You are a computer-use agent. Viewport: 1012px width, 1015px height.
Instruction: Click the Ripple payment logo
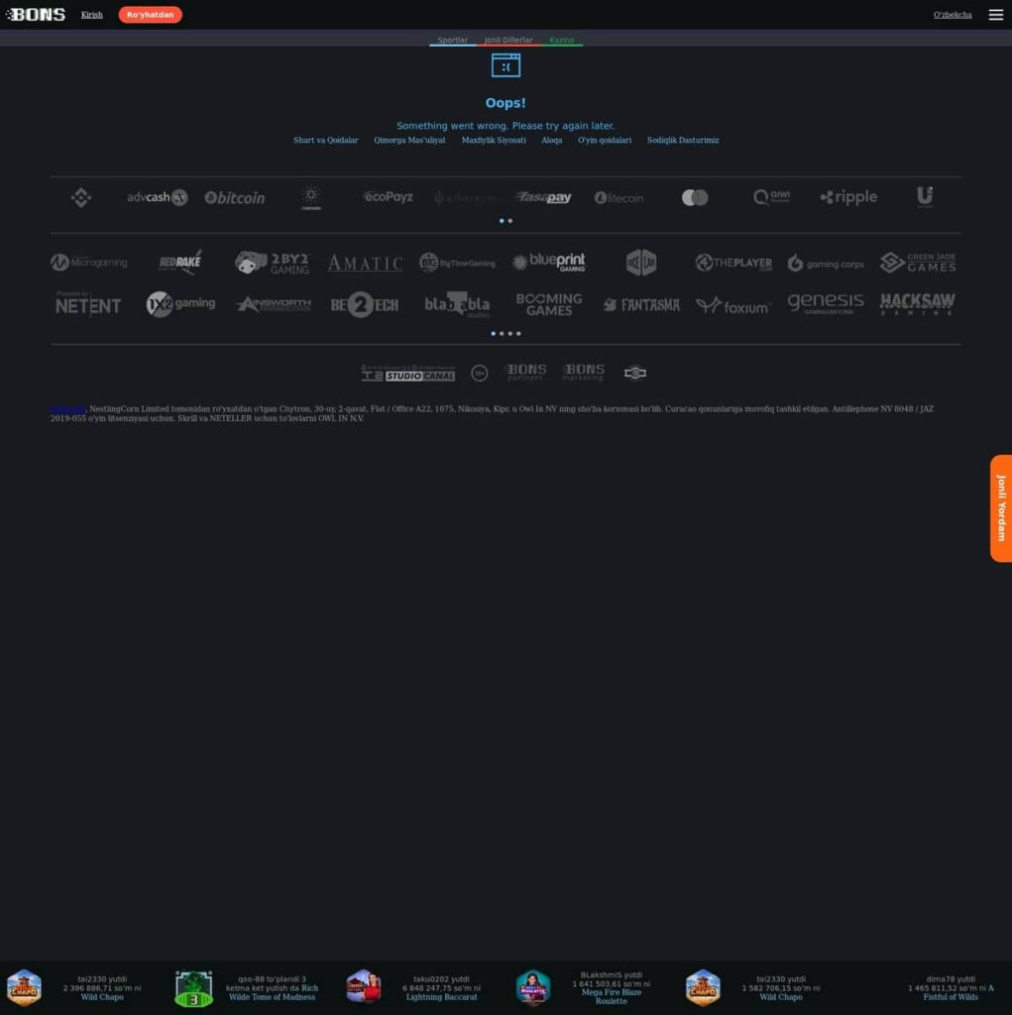(848, 197)
